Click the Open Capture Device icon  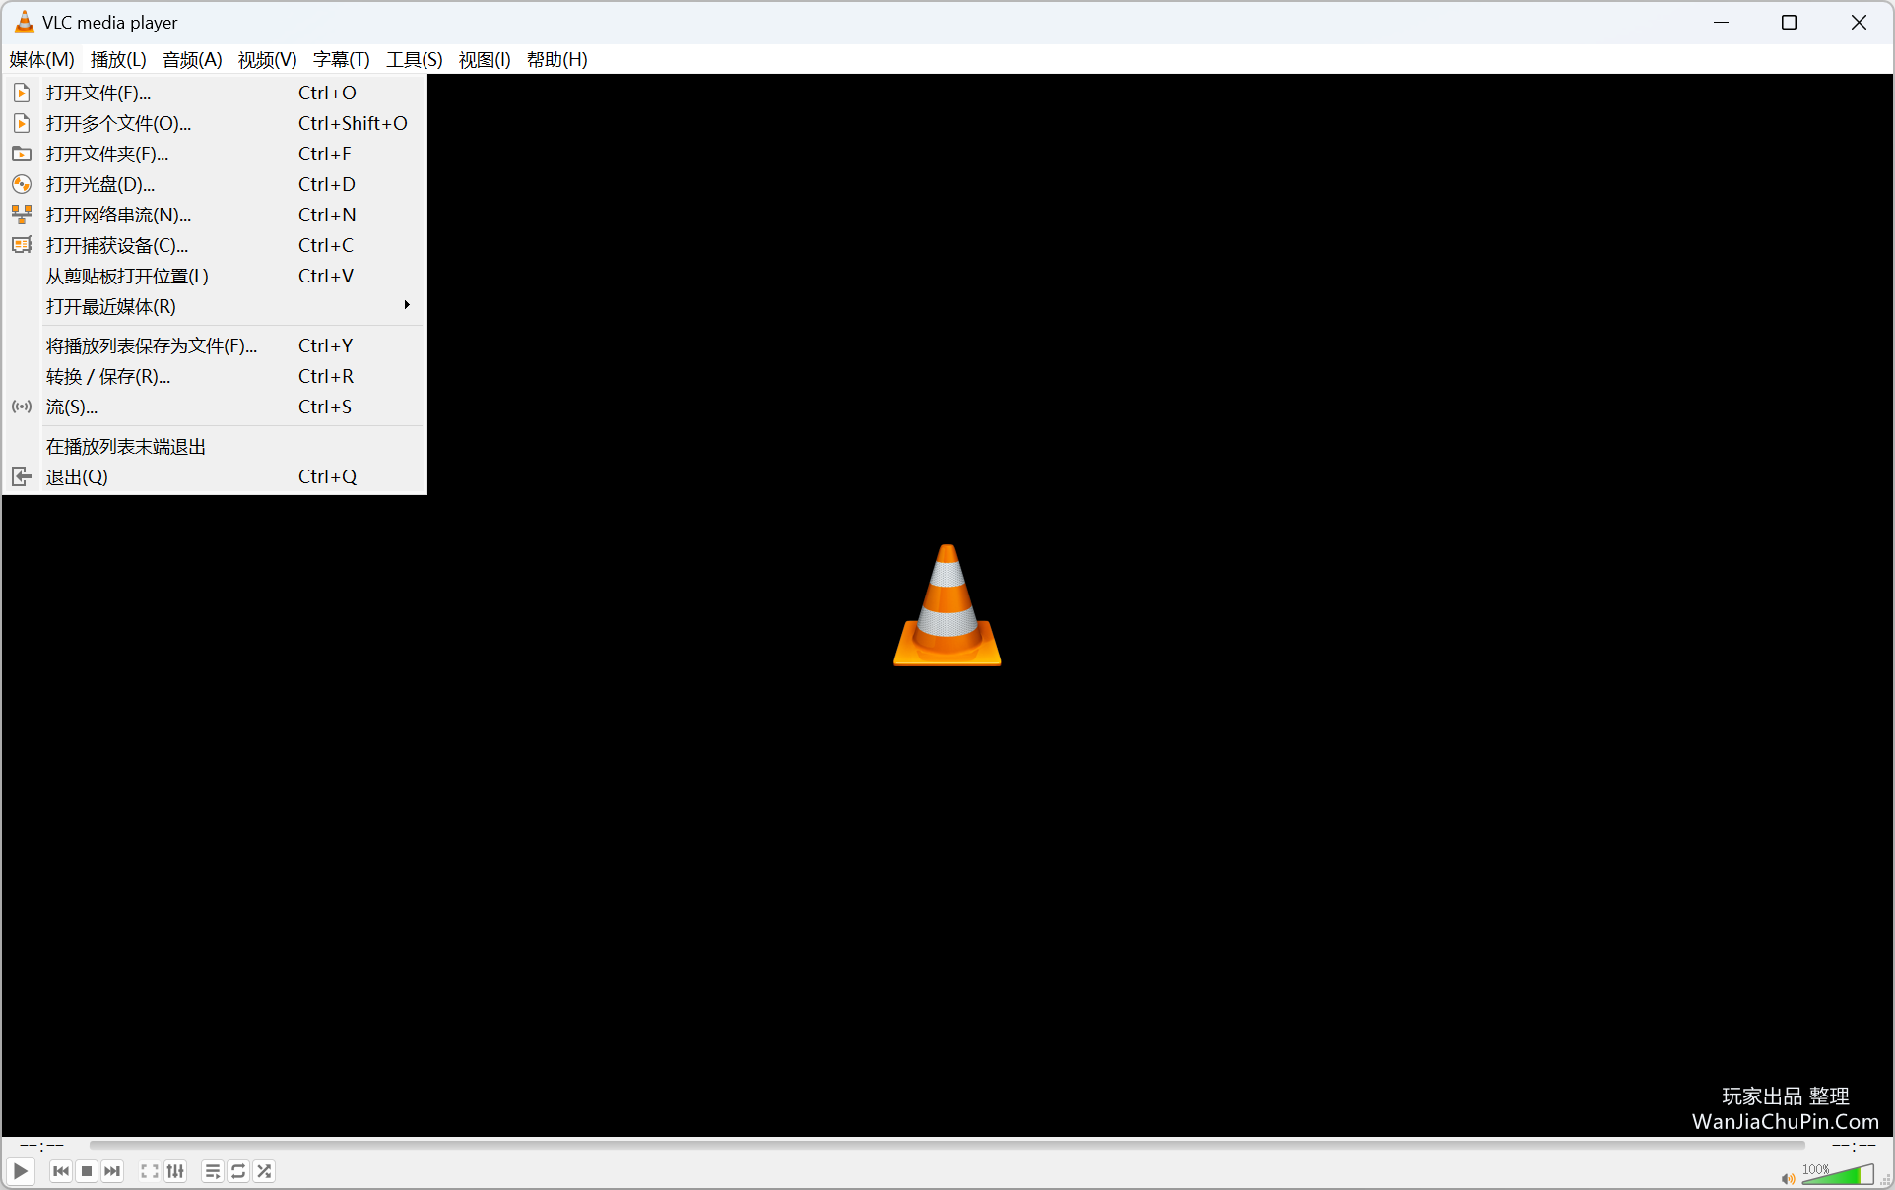coord(22,245)
